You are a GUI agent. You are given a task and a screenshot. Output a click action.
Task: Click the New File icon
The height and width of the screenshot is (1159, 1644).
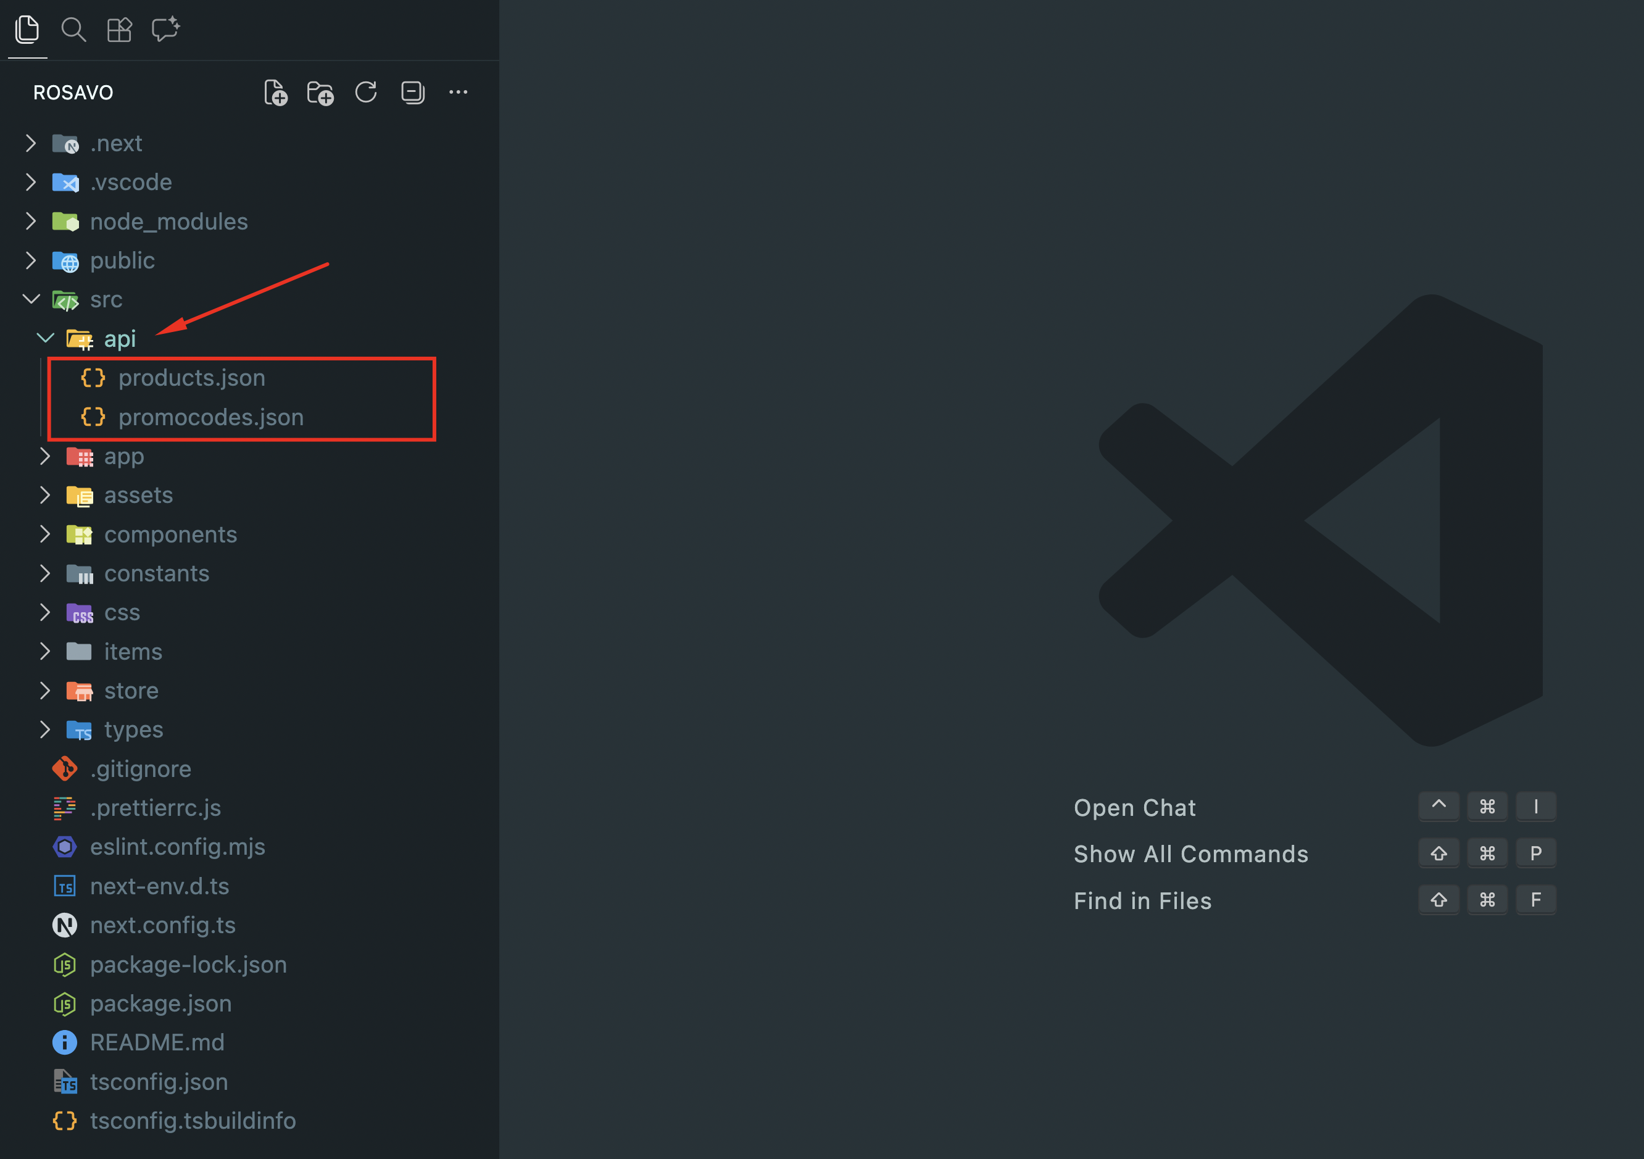pyautogui.click(x=276, y=93)
